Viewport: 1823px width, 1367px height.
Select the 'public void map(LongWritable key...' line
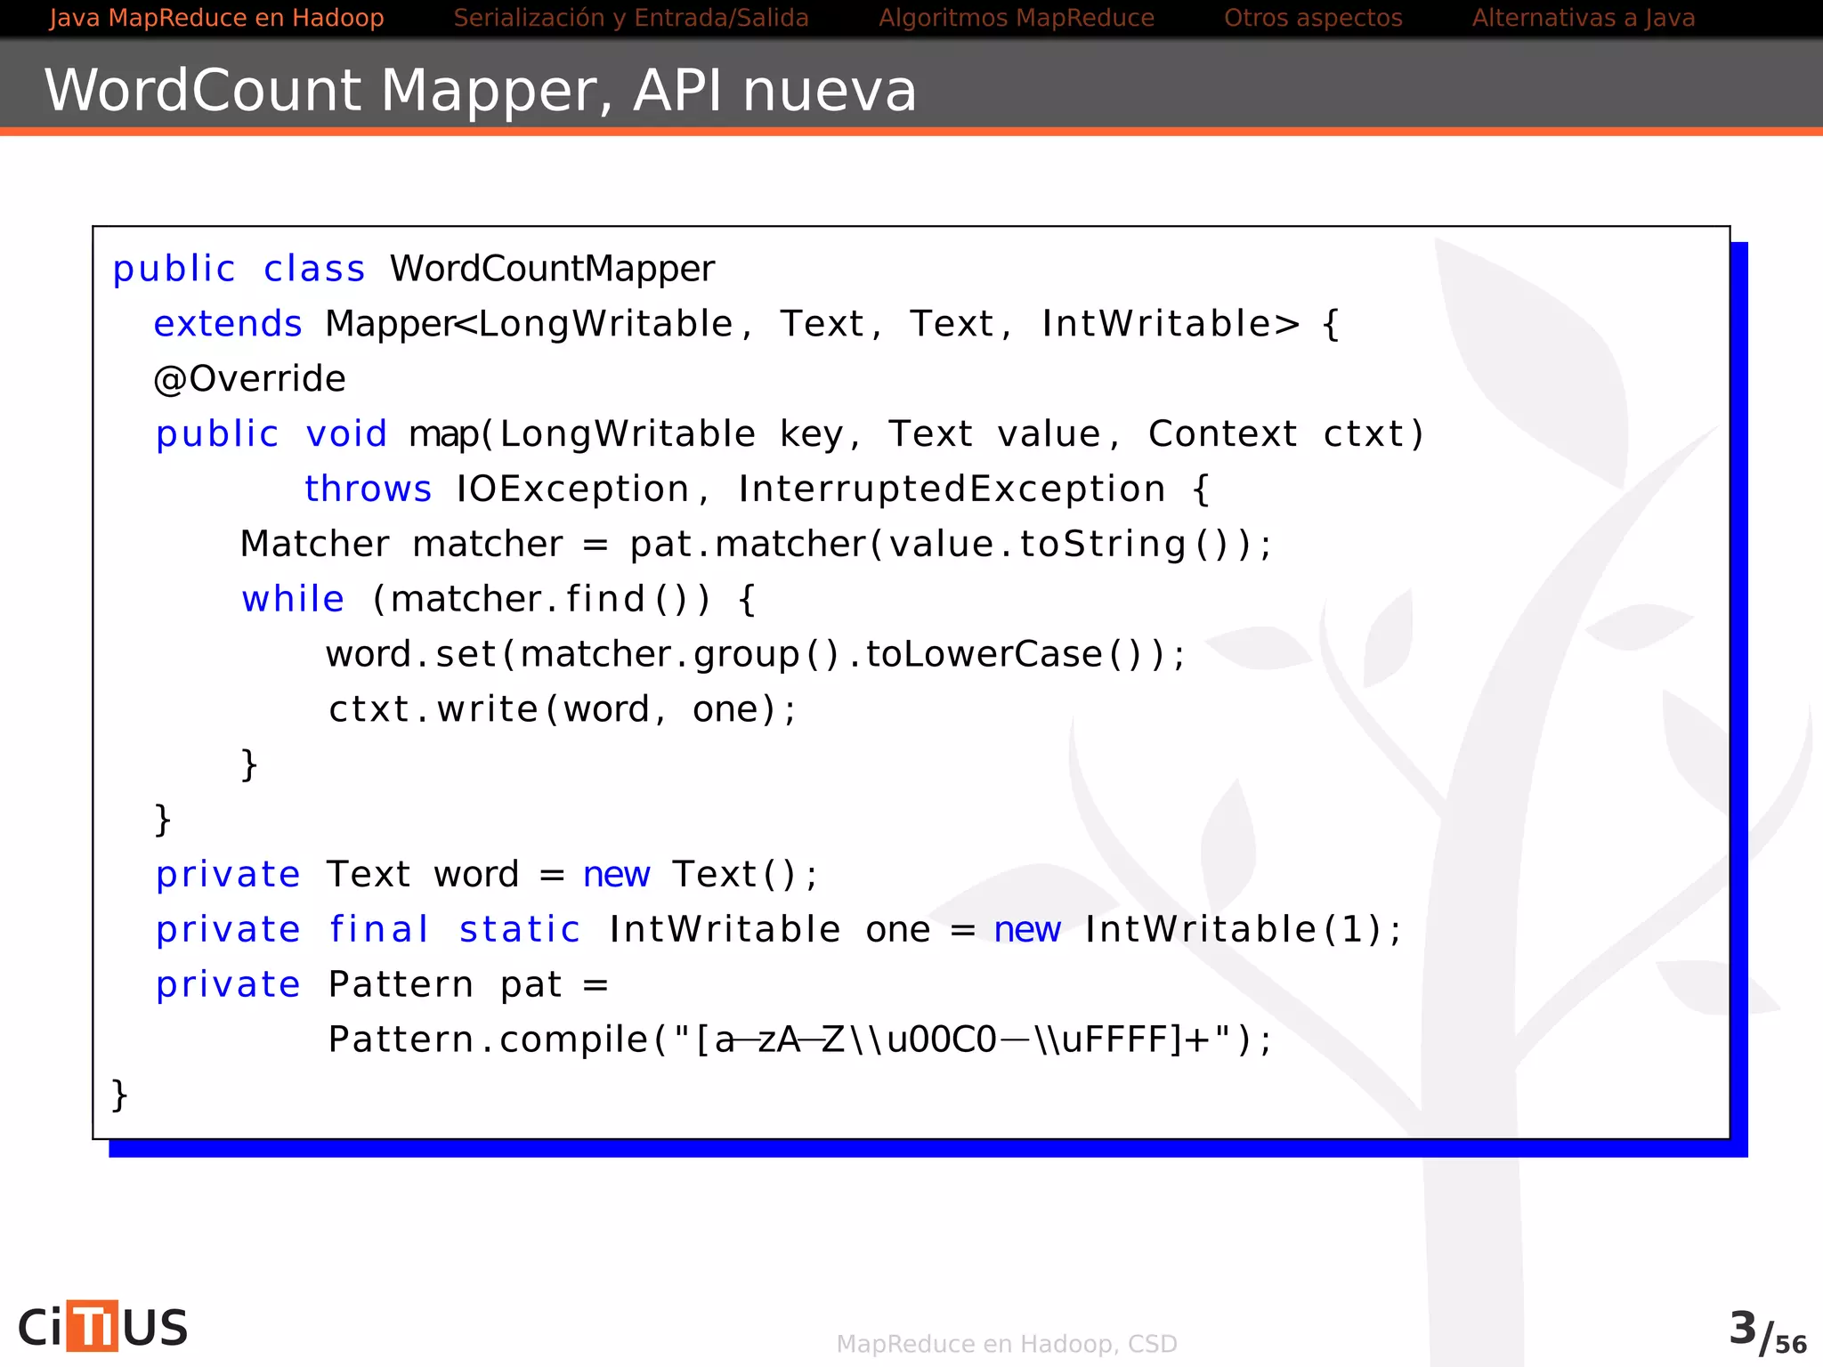coord(790,434)
